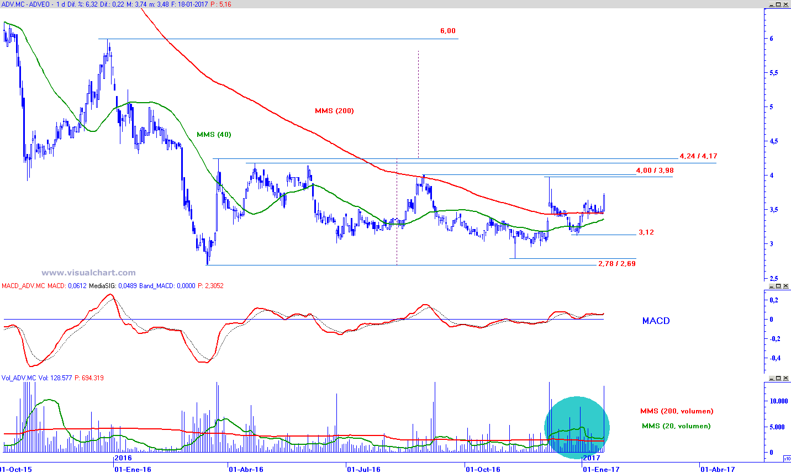Click the 2017 year marker
The width and height of the screenshot is (791, 473).
[592, 458]
